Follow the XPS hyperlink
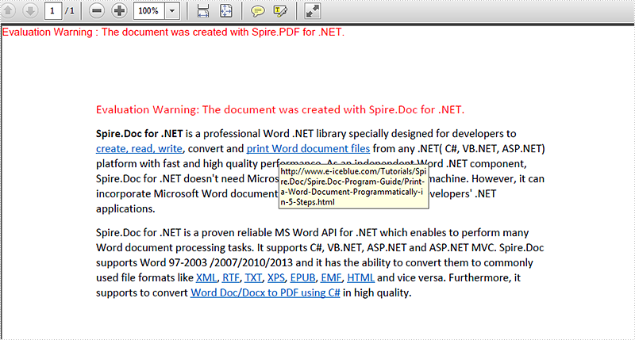The image size is (635, 340). coord(276,277)
